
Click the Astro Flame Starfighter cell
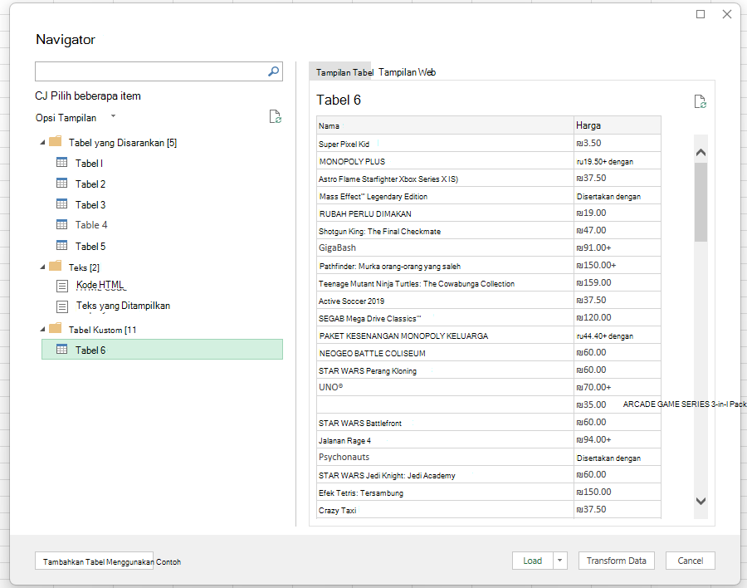445,179
